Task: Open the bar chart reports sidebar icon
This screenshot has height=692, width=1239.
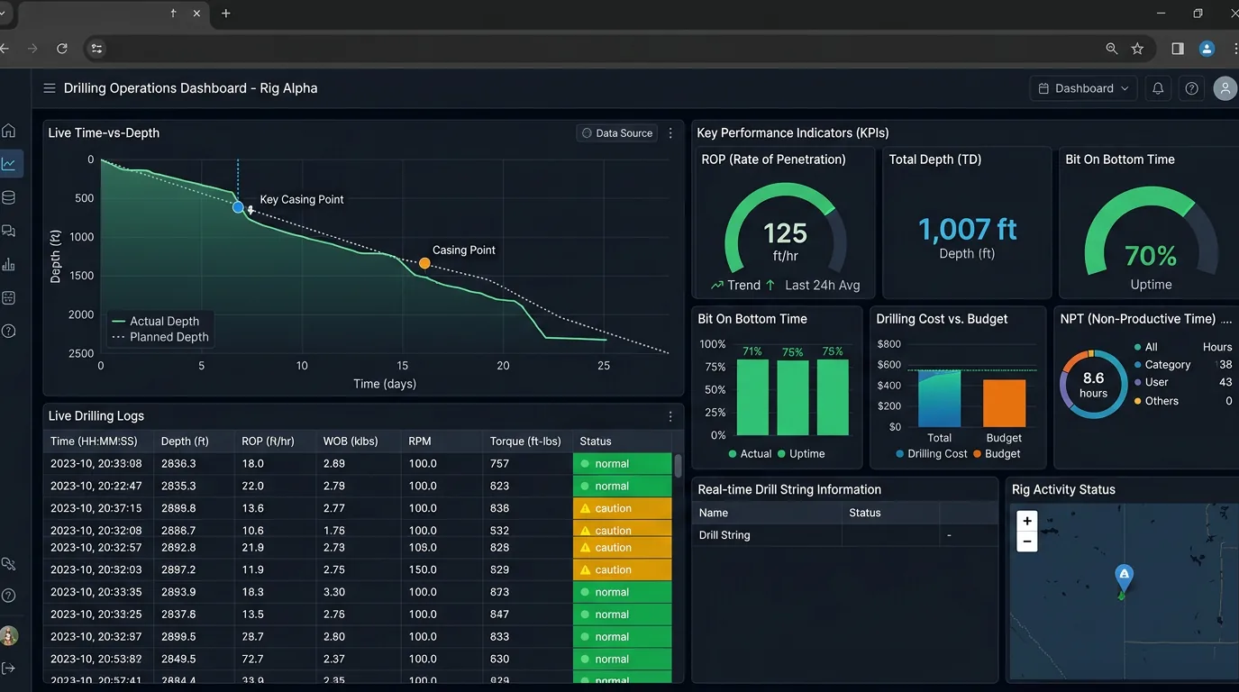Action: 9,264
